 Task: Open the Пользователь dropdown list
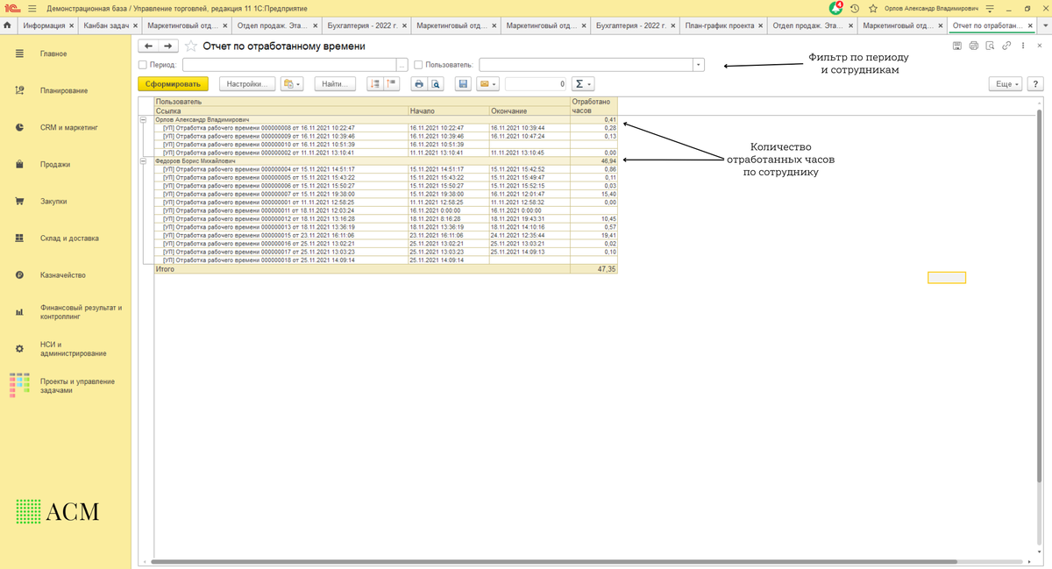(x=699, y=65)
